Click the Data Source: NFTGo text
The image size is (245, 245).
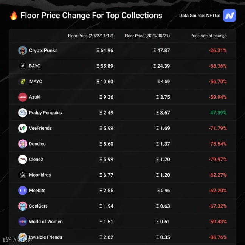(199, 16)
